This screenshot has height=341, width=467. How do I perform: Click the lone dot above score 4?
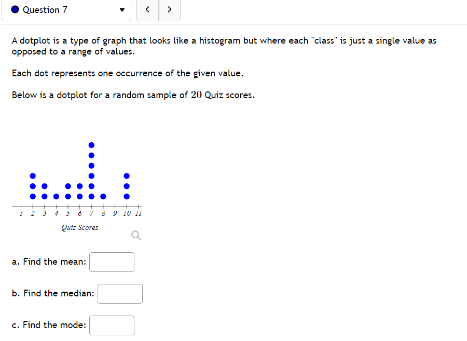tap(57, 197)
